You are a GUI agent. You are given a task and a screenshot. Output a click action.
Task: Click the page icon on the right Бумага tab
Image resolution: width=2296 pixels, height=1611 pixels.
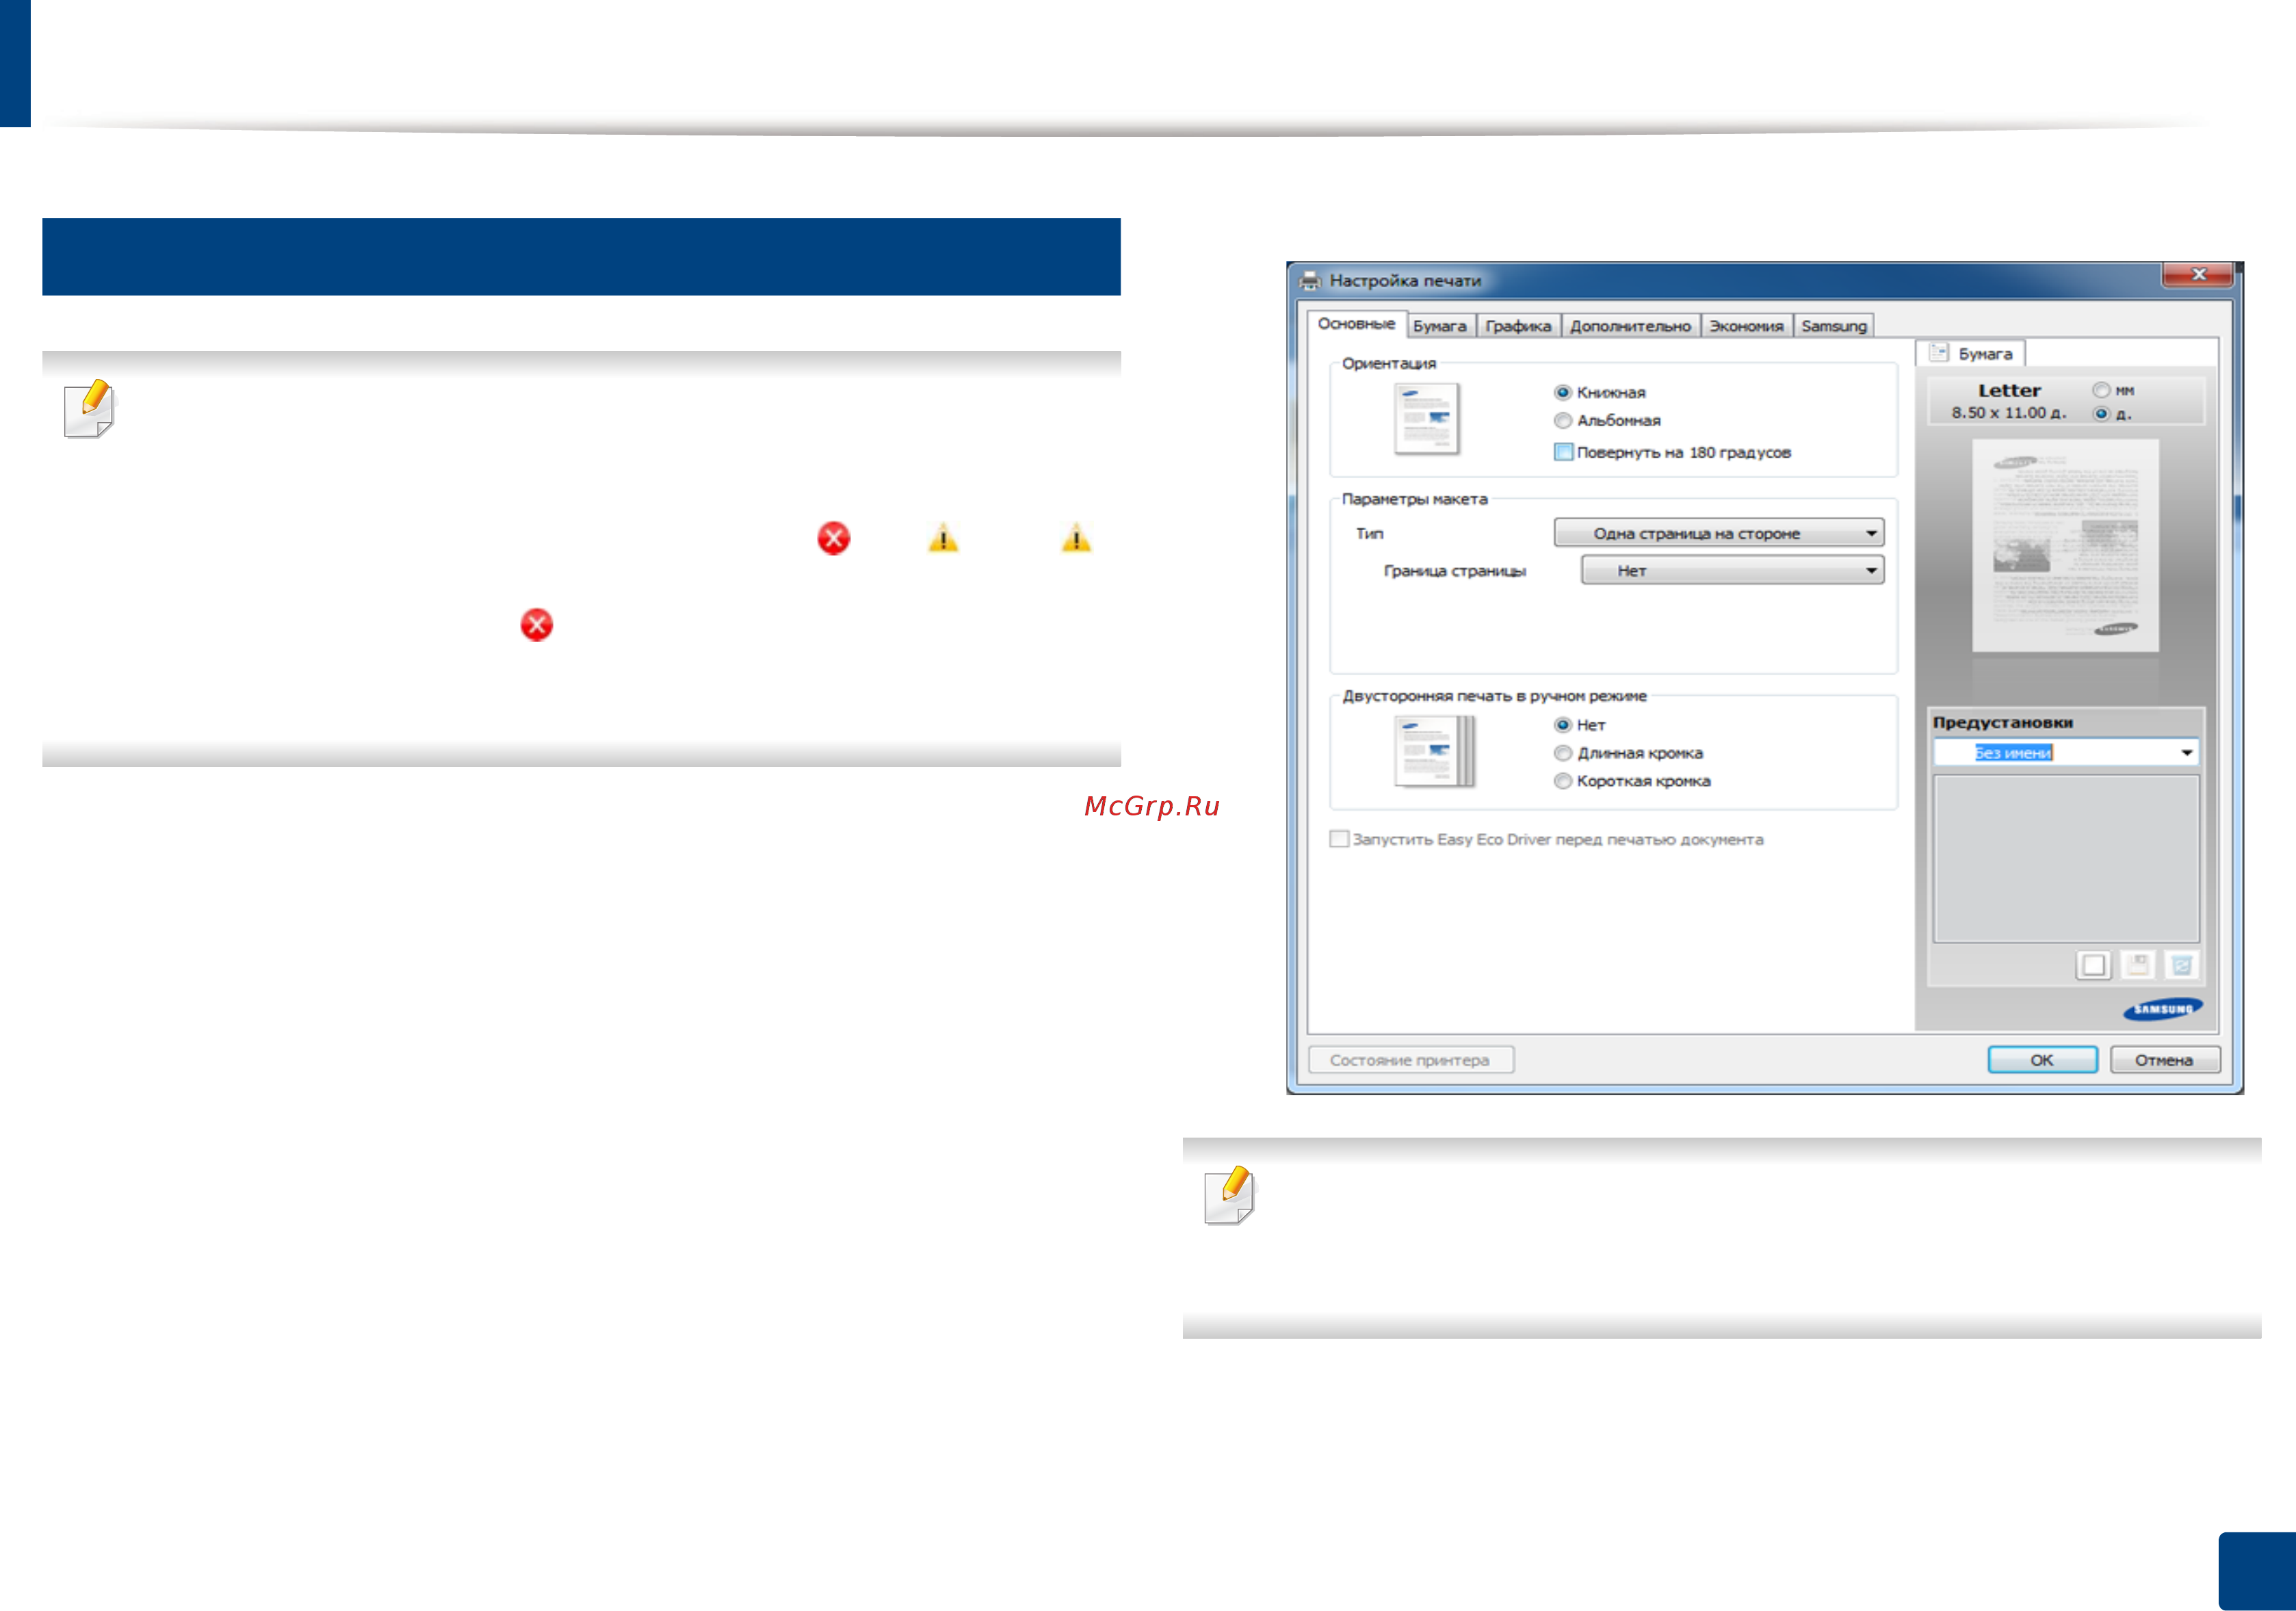pyautogui.click(x=1938, y=352)
